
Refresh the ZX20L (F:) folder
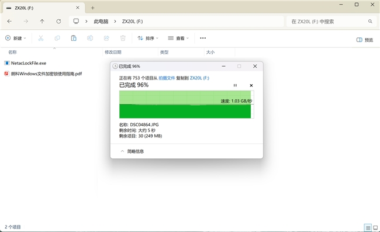[58, 21]
